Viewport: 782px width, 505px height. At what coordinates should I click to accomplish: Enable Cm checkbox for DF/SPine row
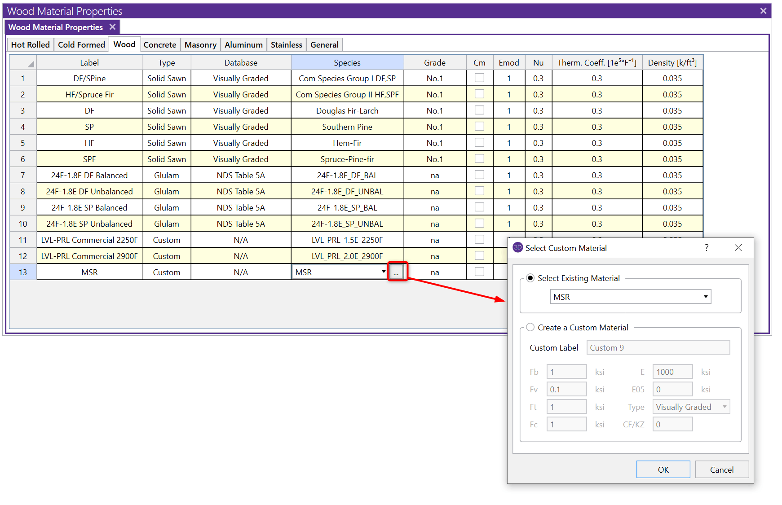[x=479, y=78]
